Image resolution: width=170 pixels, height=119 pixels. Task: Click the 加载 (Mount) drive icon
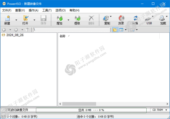point(162,18)
